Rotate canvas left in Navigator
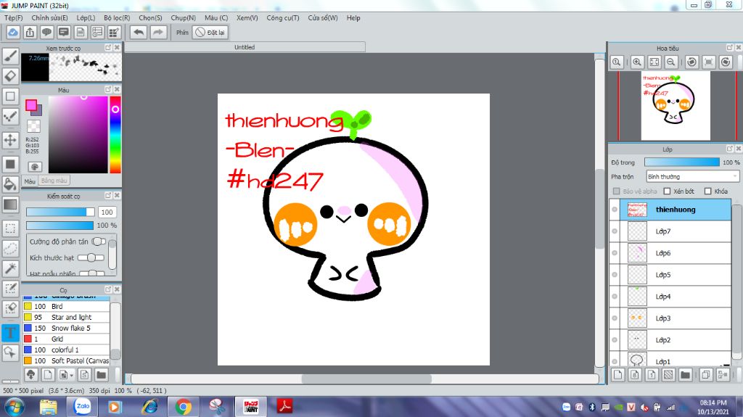 tap(691, 62)
